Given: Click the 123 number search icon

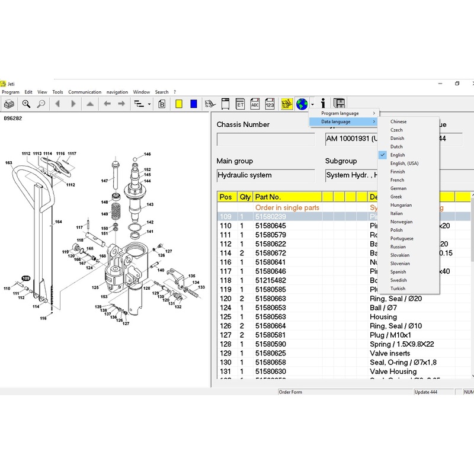Looking at the screenshot, I should pyautogui.click(x=270, y=104).
